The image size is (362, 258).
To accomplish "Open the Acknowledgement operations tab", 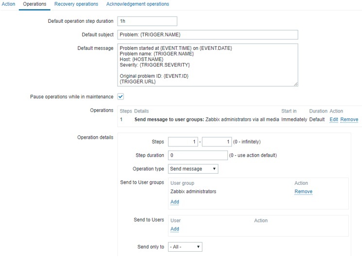I will 138,4.
